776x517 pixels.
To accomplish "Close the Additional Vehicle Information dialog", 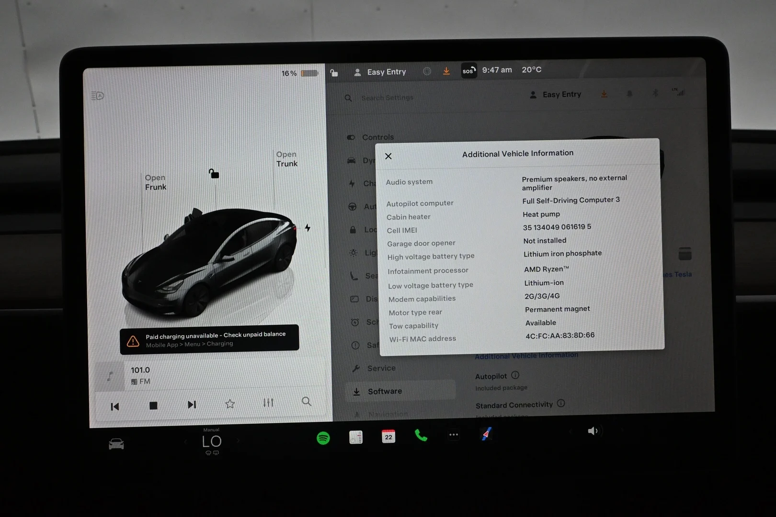I will tap(388, 156).
